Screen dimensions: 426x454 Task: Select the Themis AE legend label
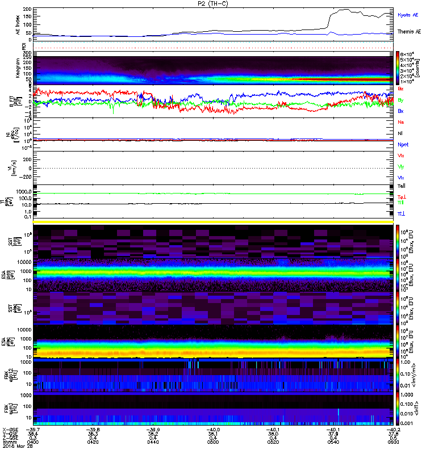[x=409, y=32]
